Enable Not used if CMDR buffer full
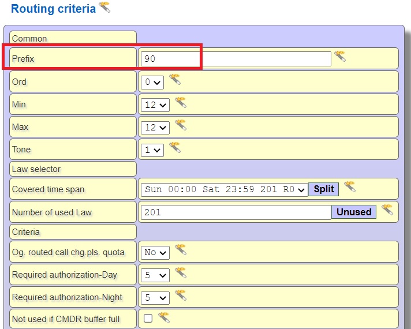411x329 pixels. [148, 318]
